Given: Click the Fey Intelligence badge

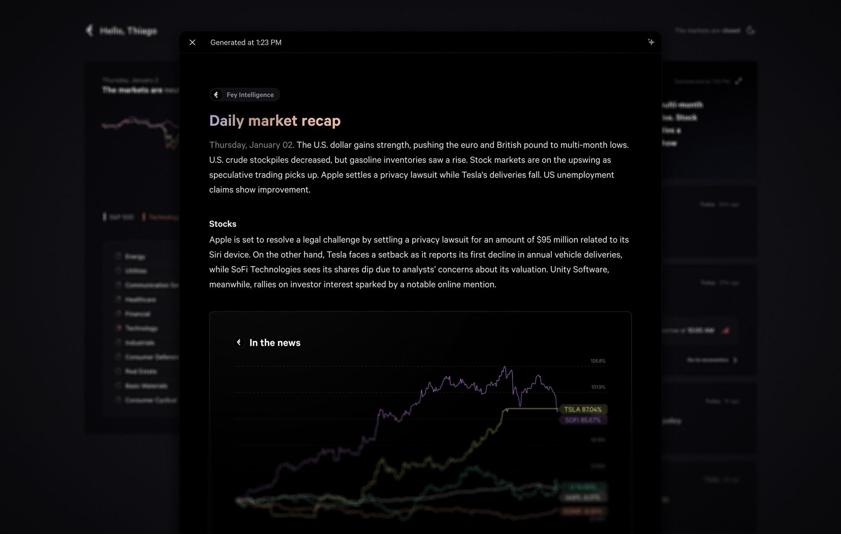Looking at the screenshot, I should coord(245,95).
